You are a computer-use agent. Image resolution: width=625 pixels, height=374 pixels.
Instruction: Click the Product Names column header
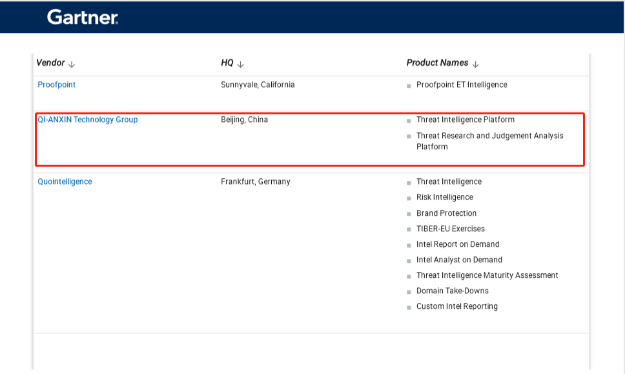click(x=437, y=63)
